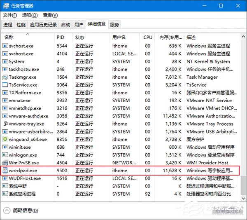This screenshot has width=247, height=220.
Task: Click memory value 11,452 K
Action: 172,116
